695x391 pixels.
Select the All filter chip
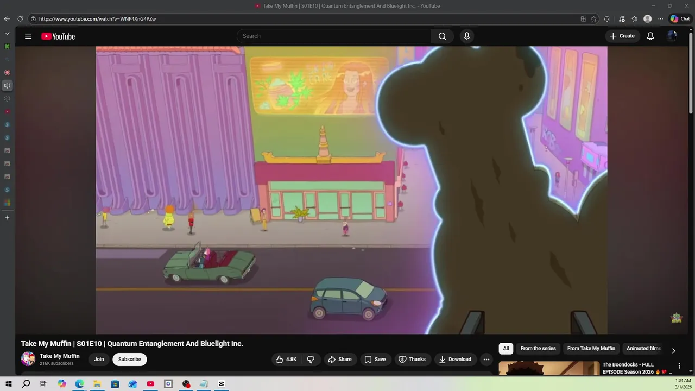[506, 349]
